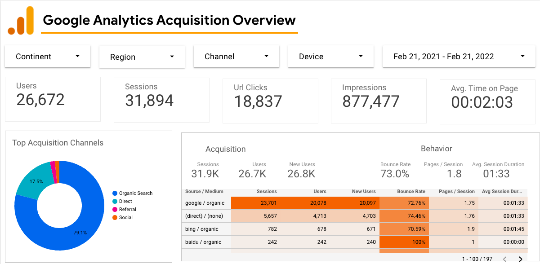Viewport: 540px width, 264px height.
Task: Click the Direct legend color dot
Action: click(x=115, y=202)
